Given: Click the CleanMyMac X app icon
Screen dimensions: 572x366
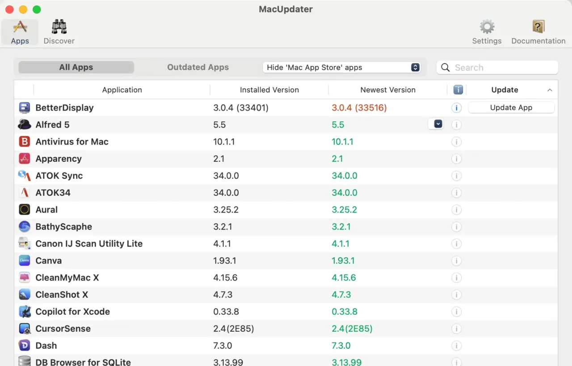Looking at the screenshot, I should 24,277.
